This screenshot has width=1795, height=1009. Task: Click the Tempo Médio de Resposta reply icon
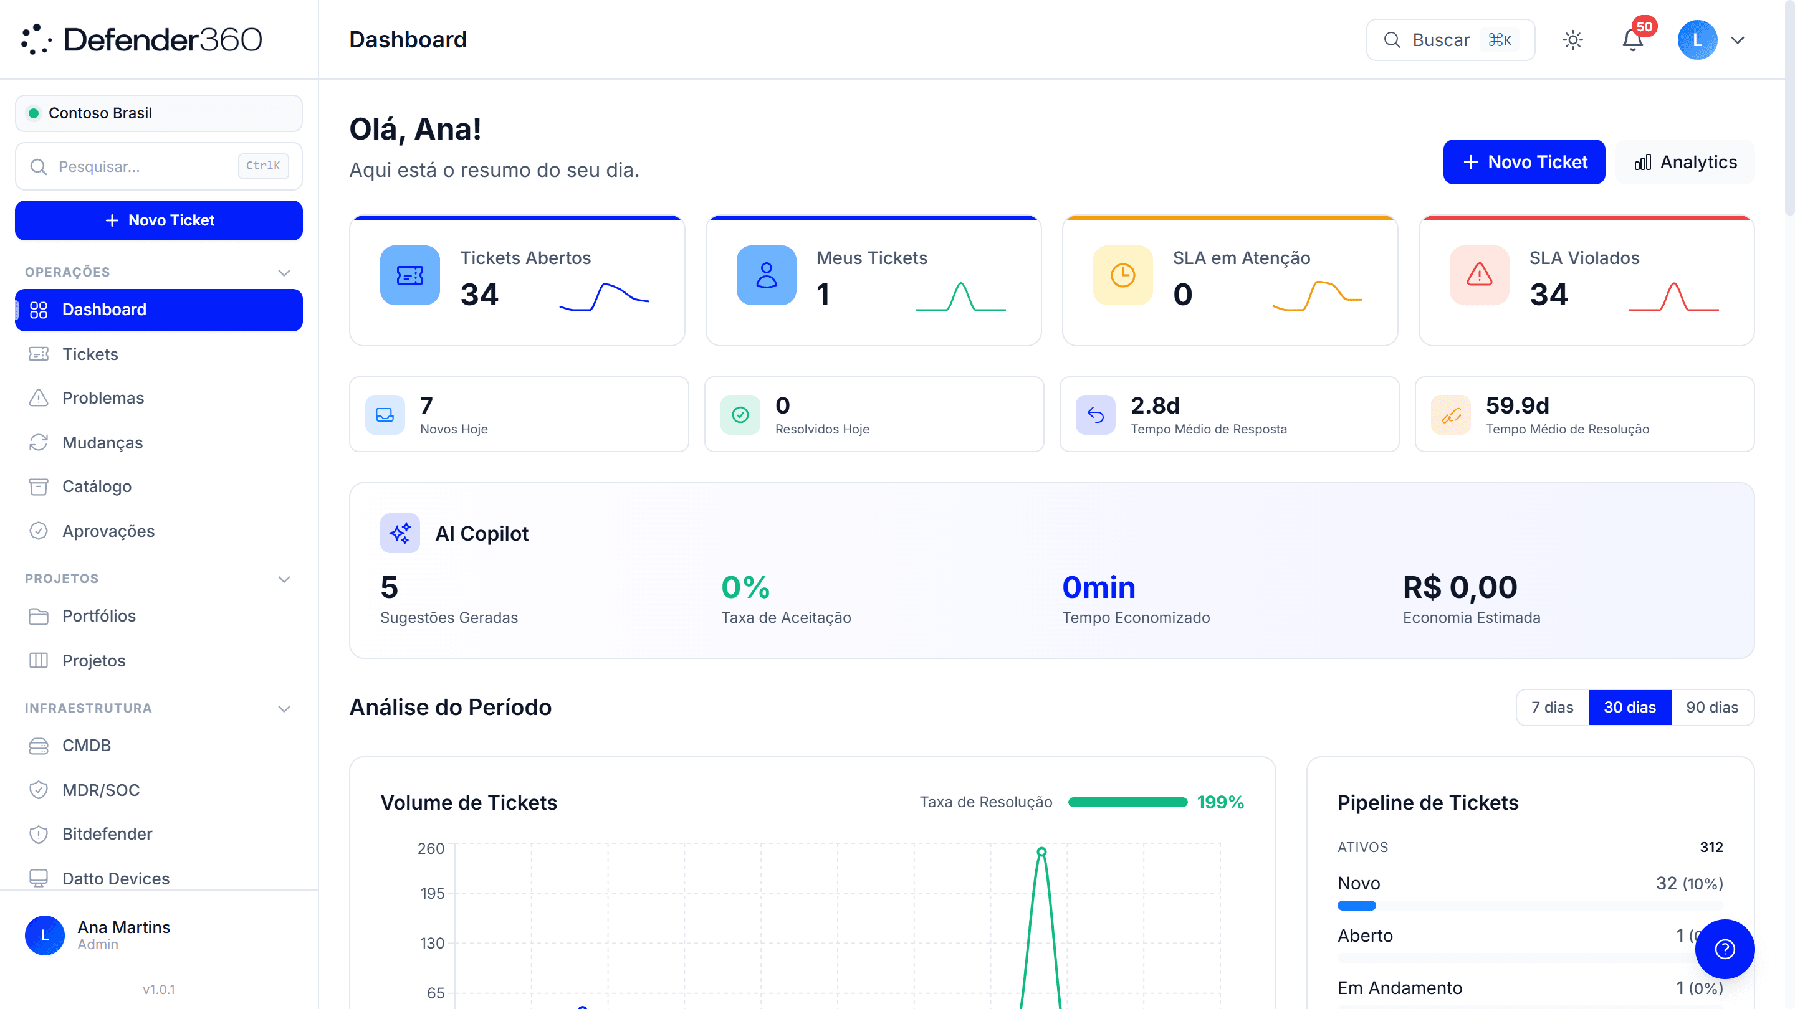tap(1096, 415)
